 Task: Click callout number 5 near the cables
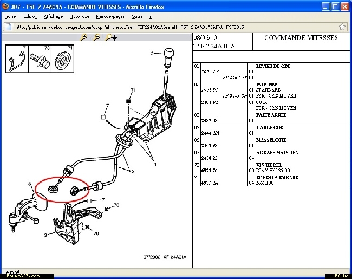point(133,171)
